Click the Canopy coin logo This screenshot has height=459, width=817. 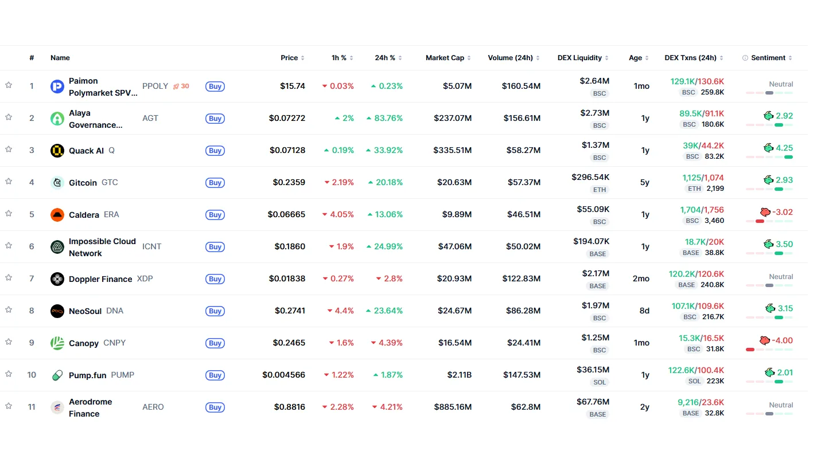click(57, 343)
